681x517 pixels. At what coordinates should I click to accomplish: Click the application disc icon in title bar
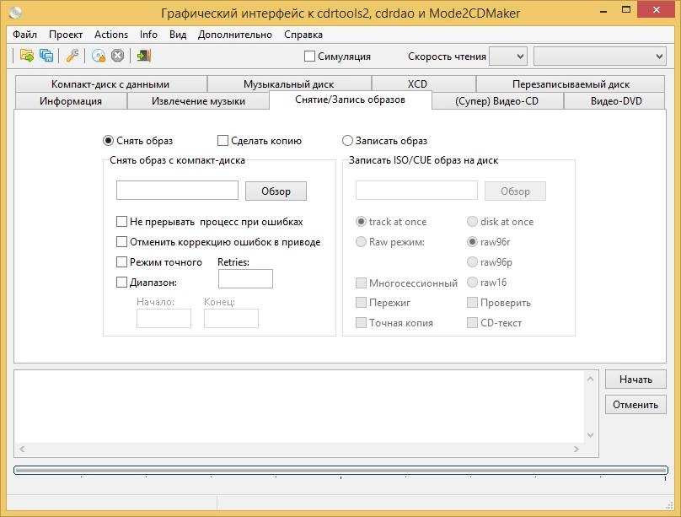click(16, 13)
